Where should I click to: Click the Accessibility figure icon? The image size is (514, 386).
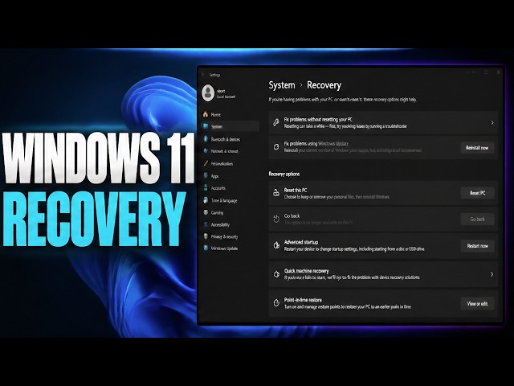point(206,224)
